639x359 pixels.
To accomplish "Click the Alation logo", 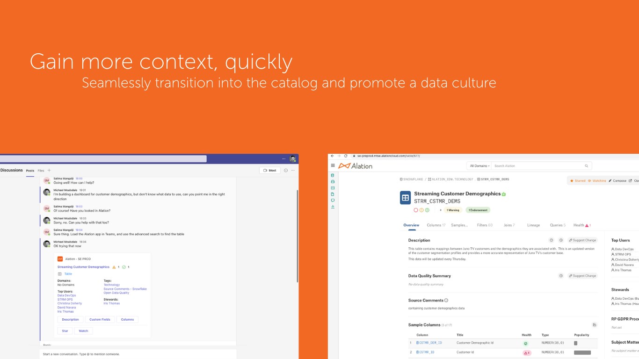I will (356, 166).
